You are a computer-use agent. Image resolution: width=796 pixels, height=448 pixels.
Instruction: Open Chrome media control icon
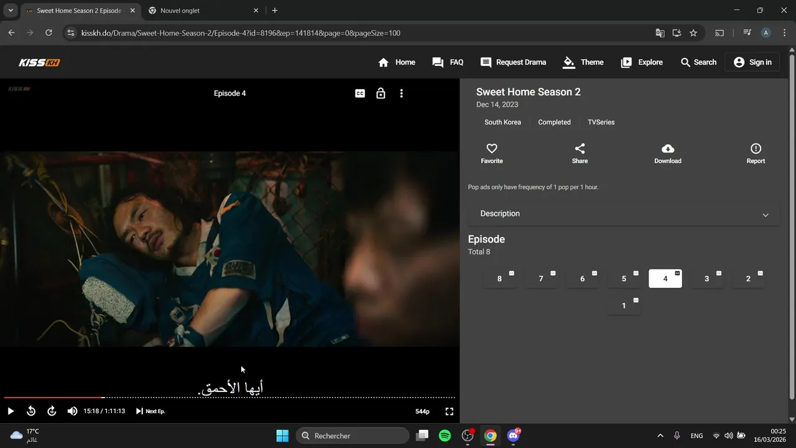pyautogui.click(x=747, y=33)
